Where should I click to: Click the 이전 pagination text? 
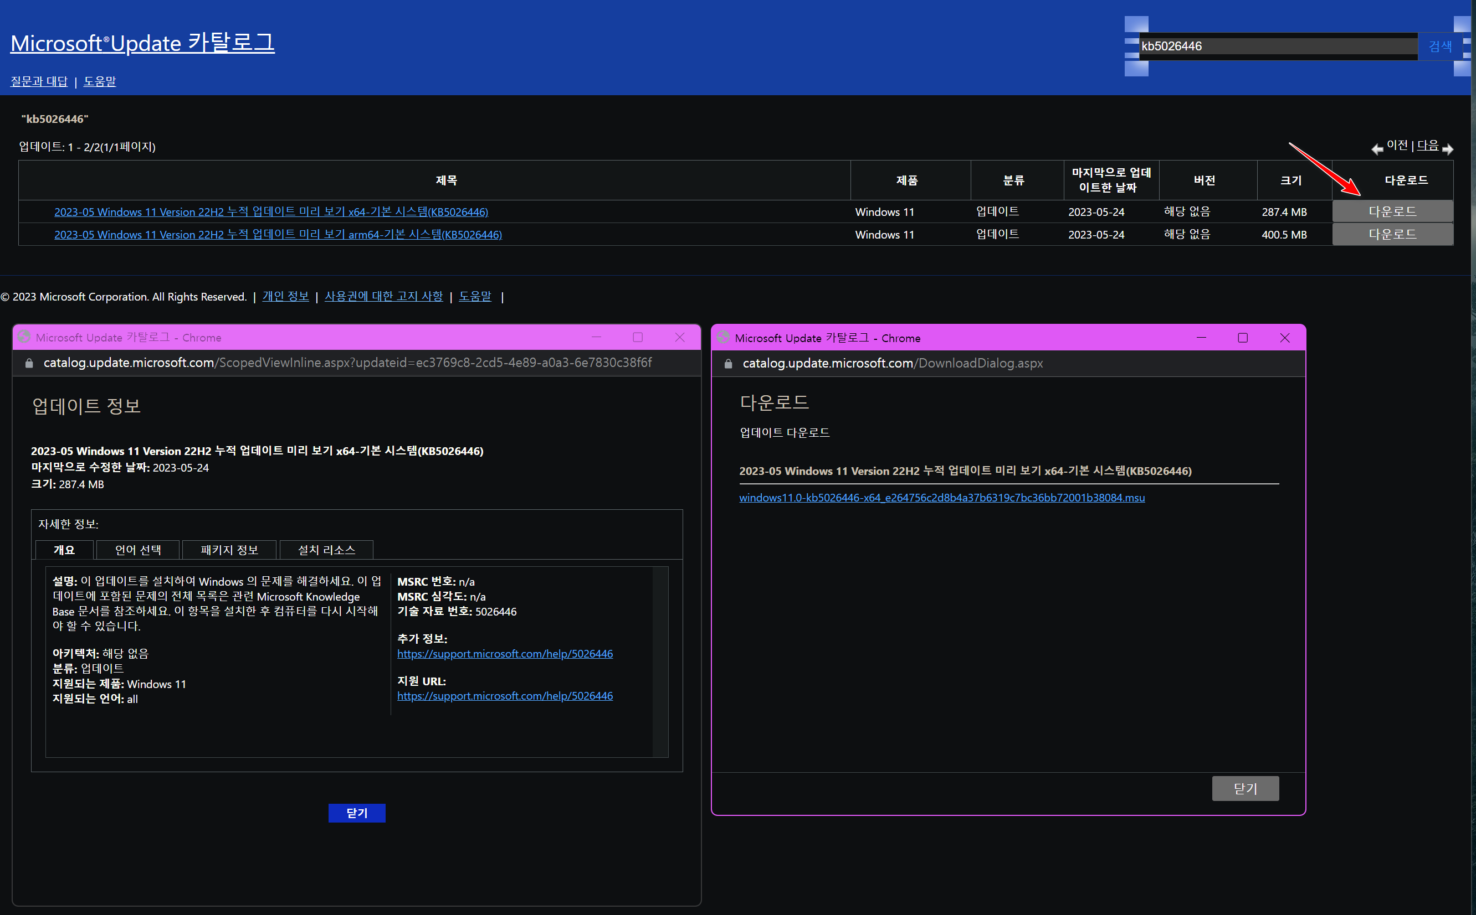[1397, 145]
